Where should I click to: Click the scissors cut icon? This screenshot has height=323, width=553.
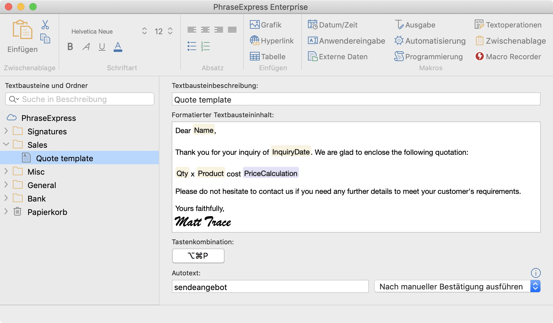pos(45,25)
